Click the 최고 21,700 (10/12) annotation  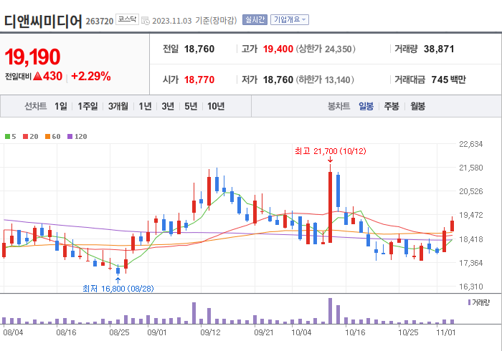331,151
